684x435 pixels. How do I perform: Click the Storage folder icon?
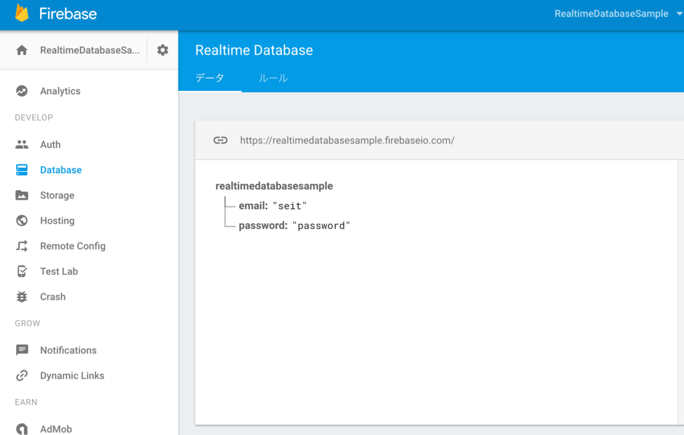[x=22, y=195]
